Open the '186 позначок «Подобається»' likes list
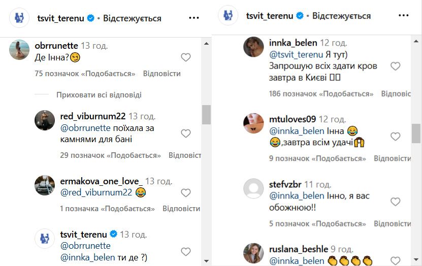 tap(321, 94)
